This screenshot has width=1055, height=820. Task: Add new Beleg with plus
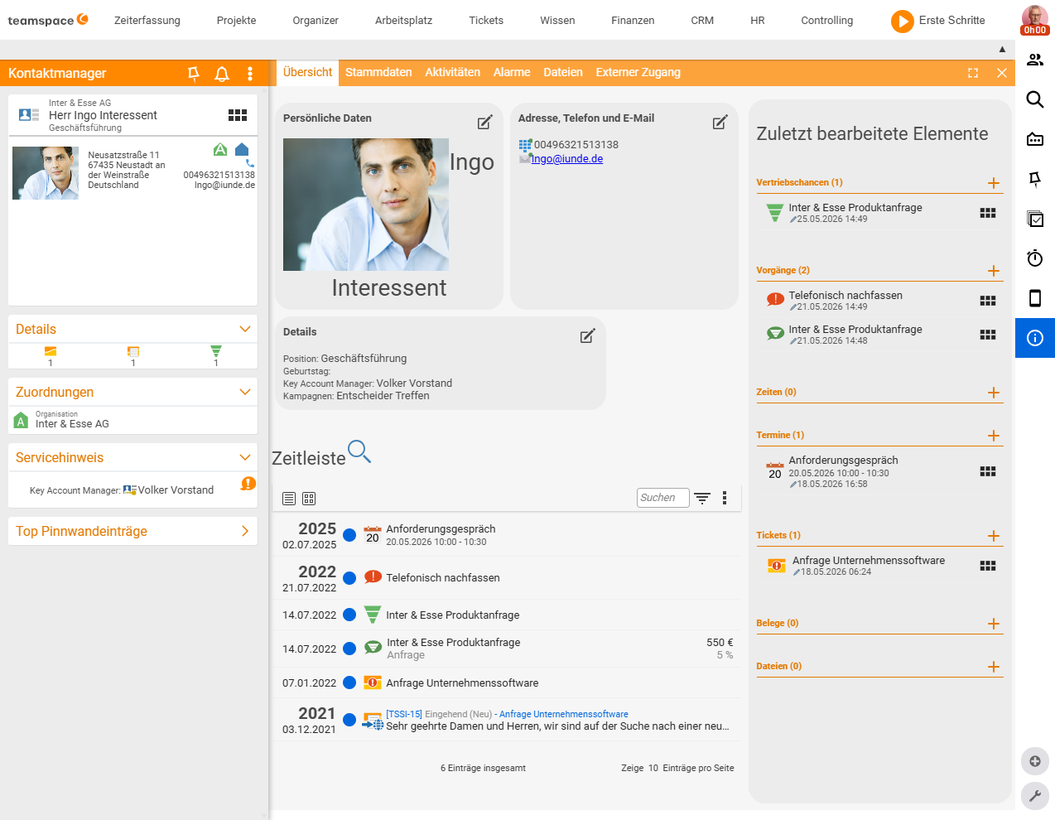[x=994, y=624]
